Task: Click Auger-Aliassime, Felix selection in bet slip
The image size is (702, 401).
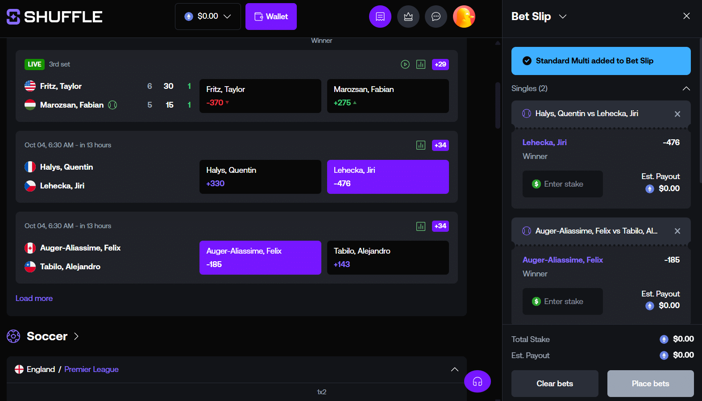Action: 563,260
